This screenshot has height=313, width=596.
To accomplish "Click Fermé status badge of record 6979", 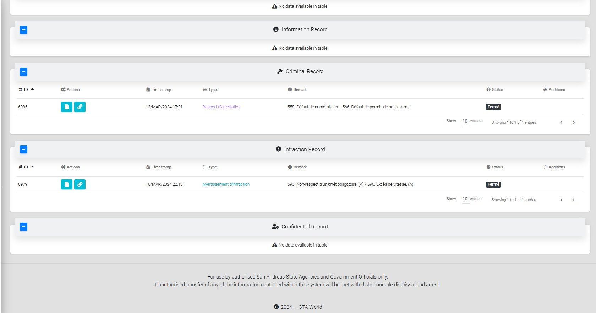I will [x=493, y=184].
